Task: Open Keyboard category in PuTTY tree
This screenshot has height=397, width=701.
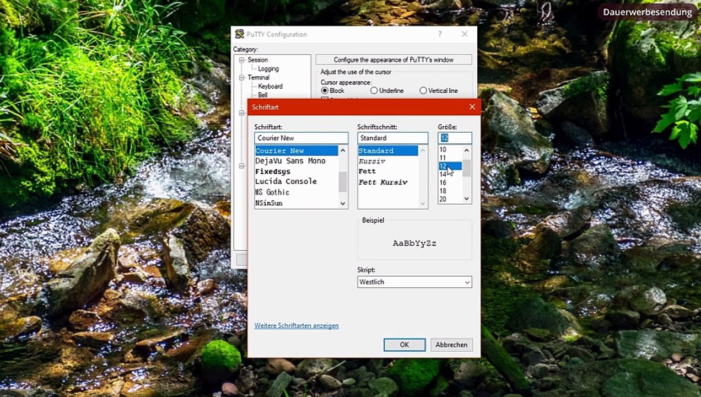Action: pyautogui.click(x=270, y=87)
